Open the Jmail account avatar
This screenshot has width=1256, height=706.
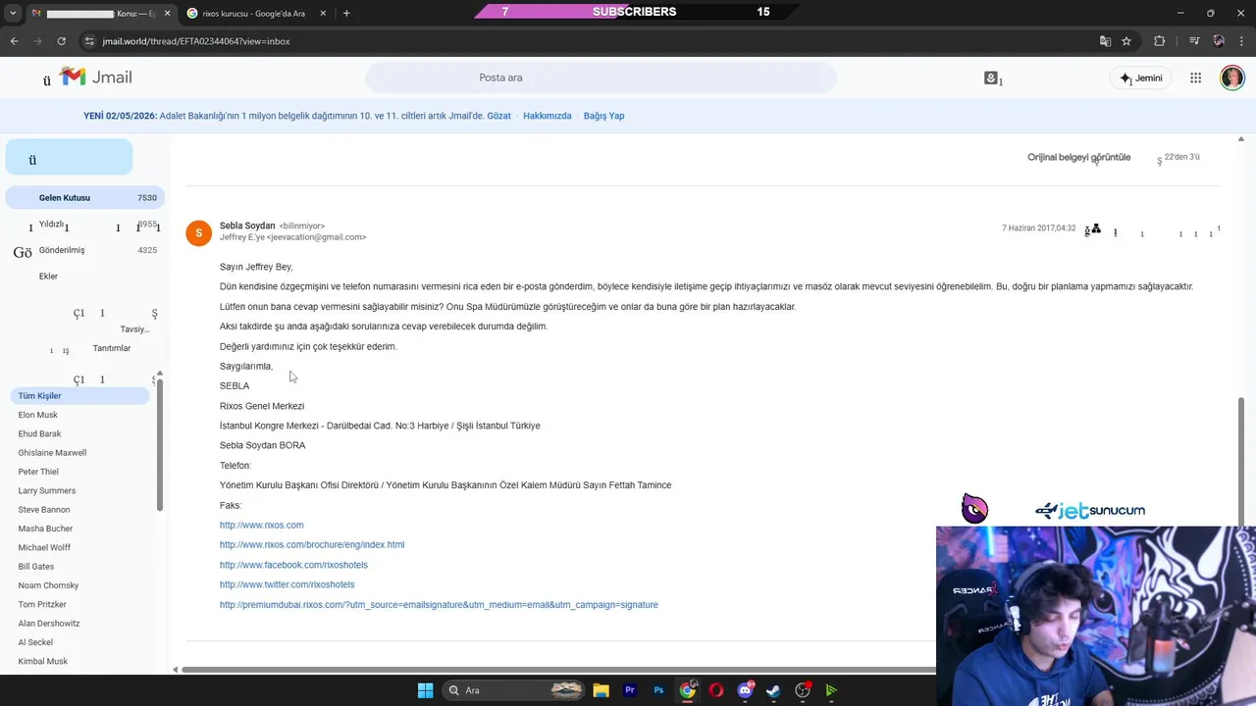tap(1231, 78)
